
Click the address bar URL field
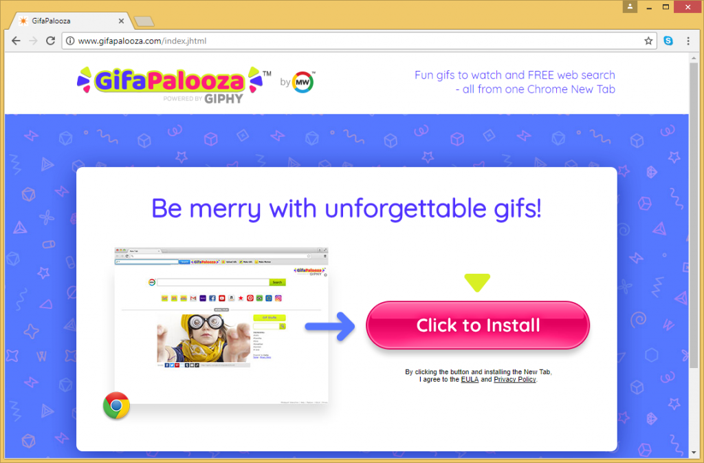[x=359, y=41]
